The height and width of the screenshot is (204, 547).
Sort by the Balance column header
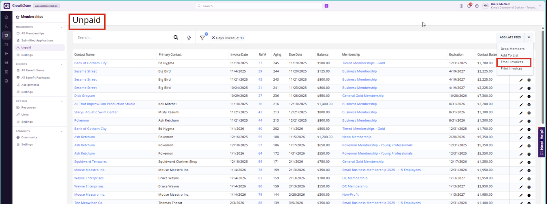(x=322, y=55)
